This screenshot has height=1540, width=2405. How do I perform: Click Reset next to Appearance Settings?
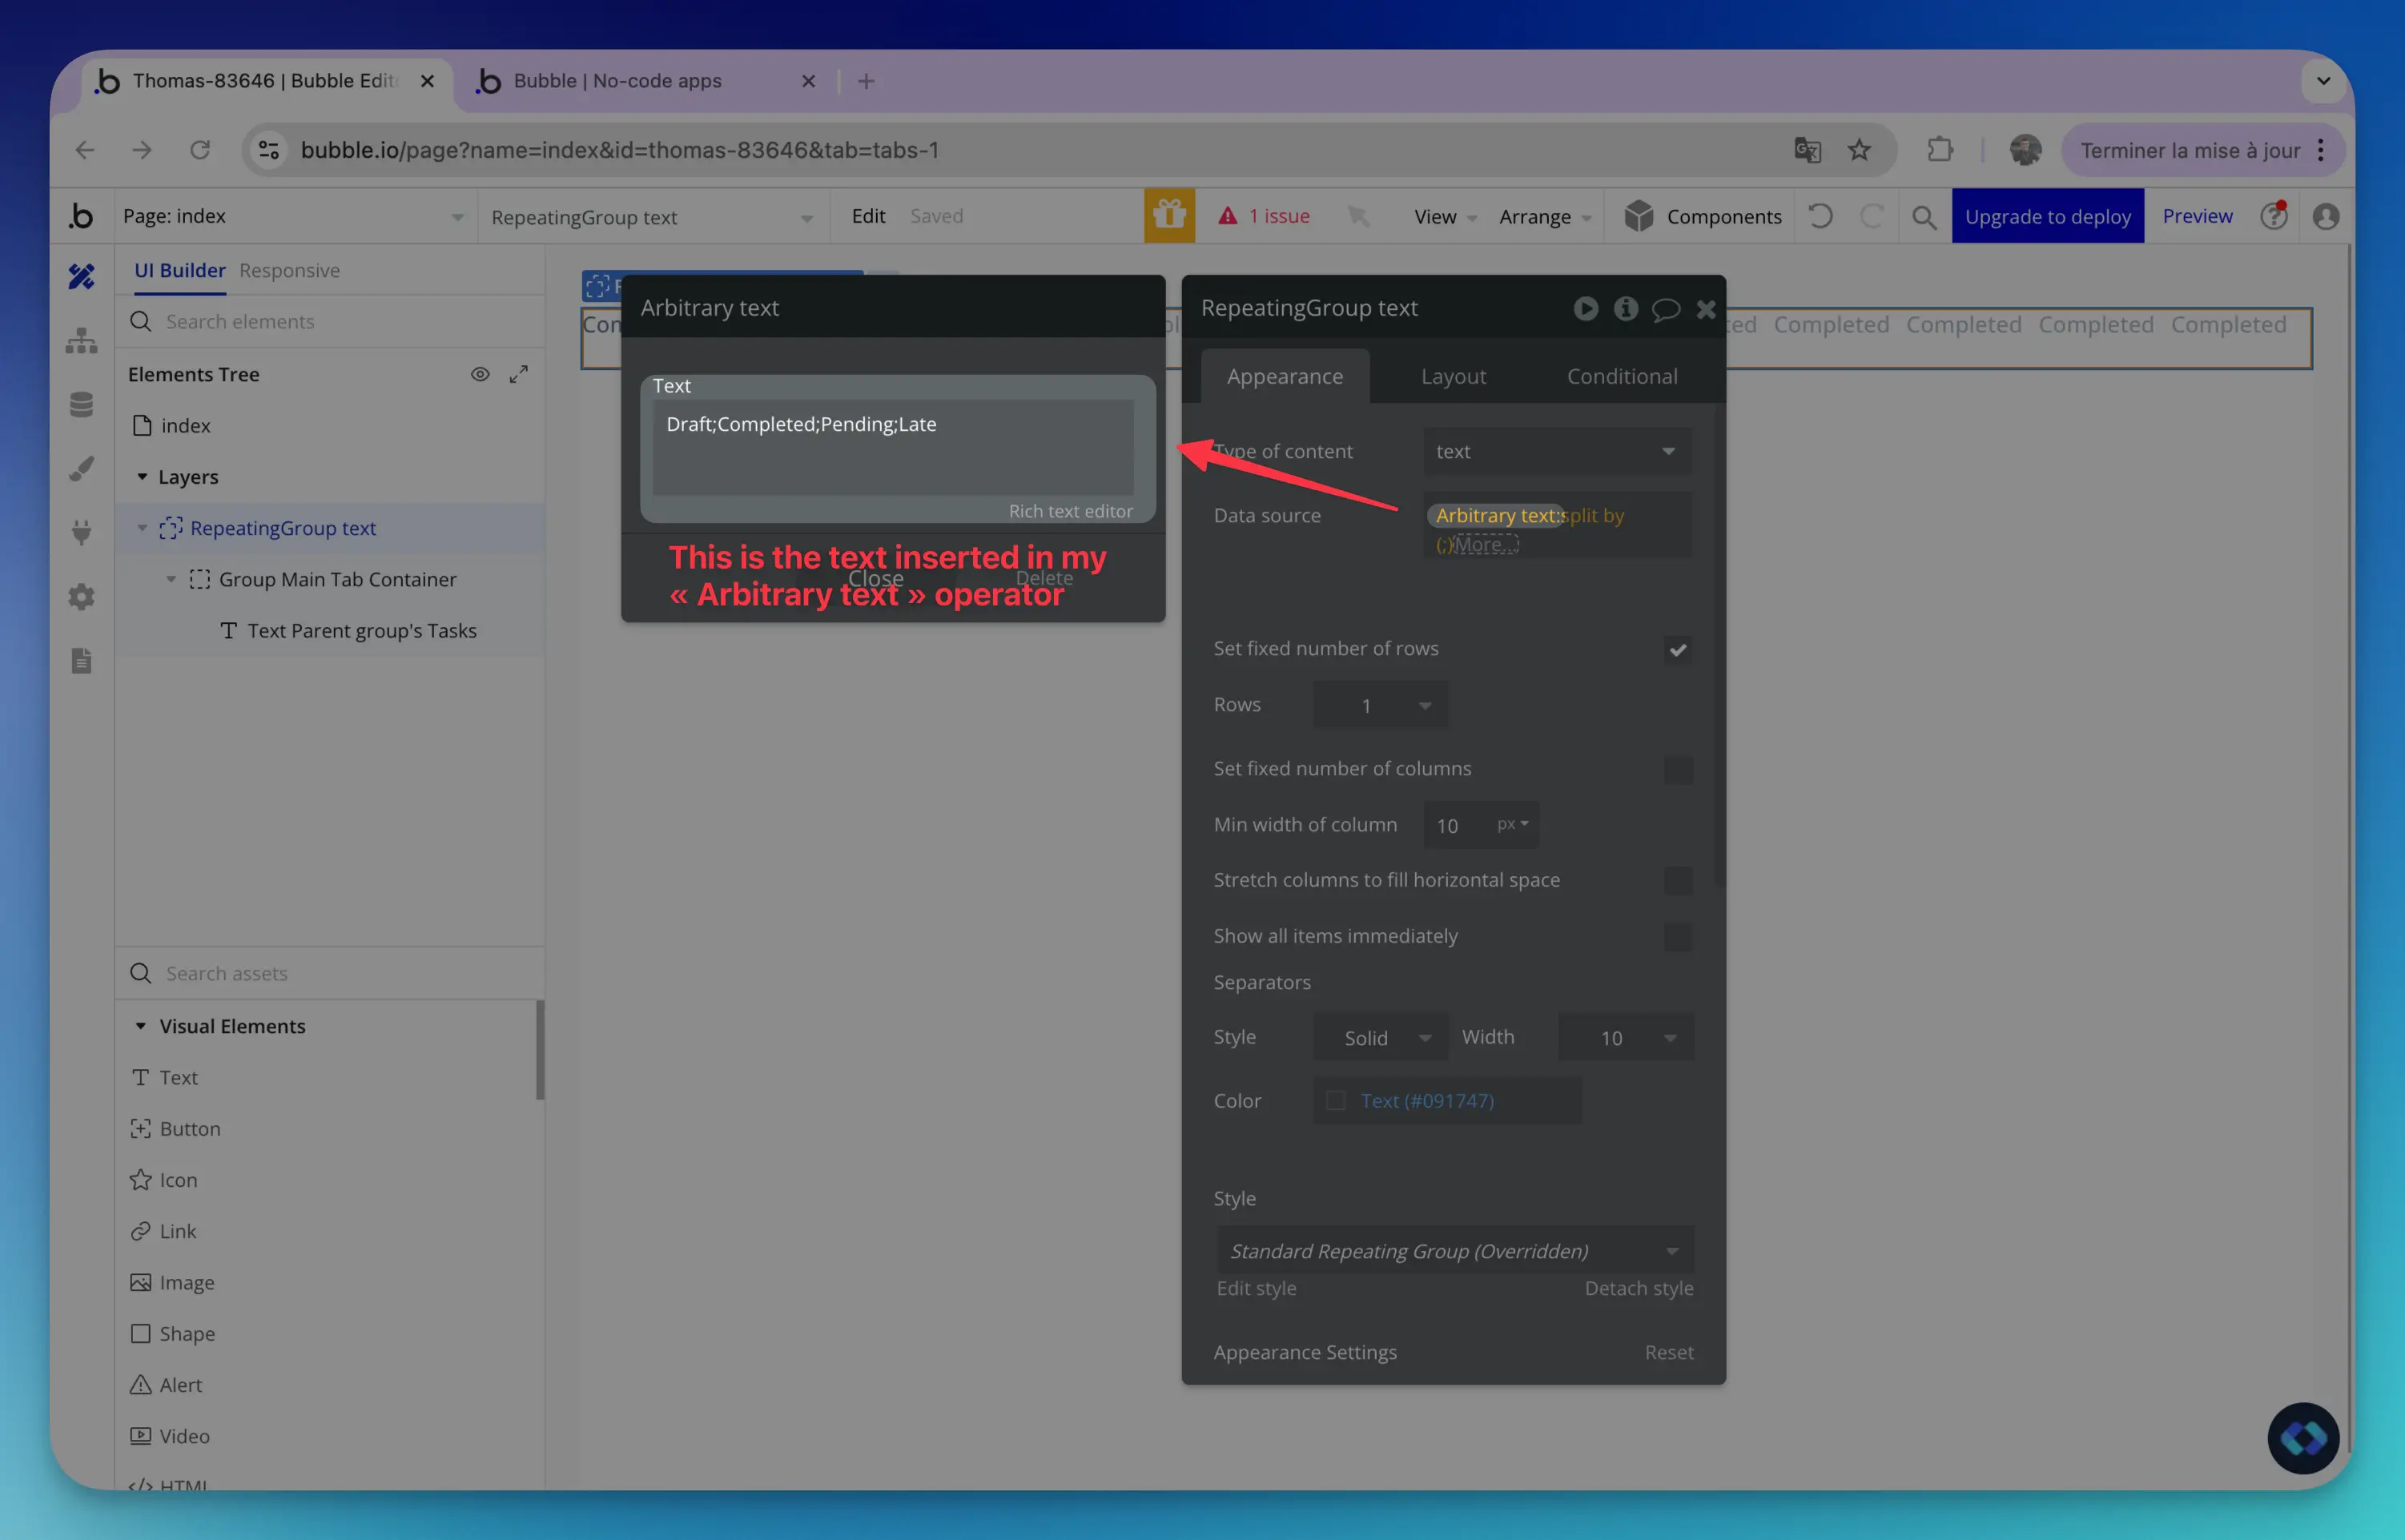click(1669, 1353)
